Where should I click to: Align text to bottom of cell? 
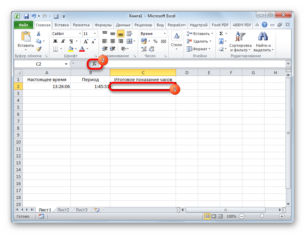coord(121,34)
